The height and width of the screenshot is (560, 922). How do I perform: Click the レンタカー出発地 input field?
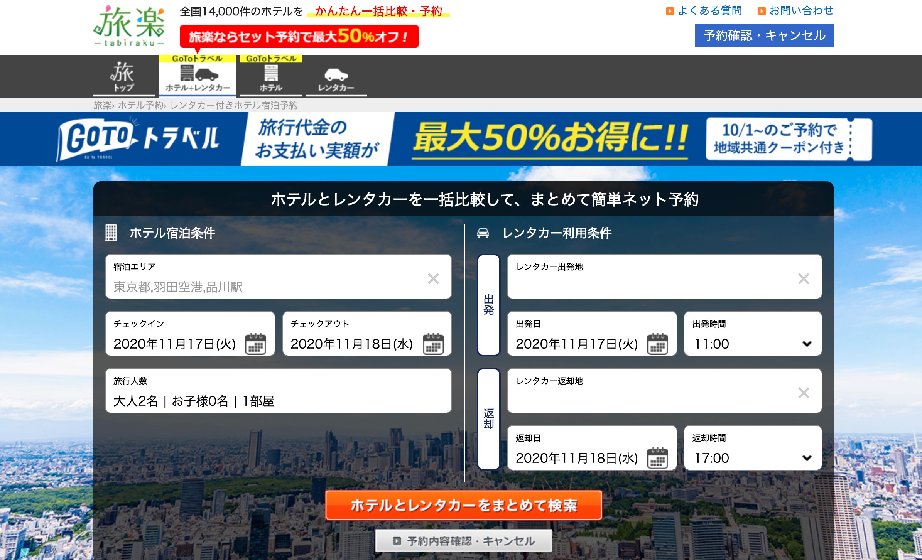click(665, 277)
